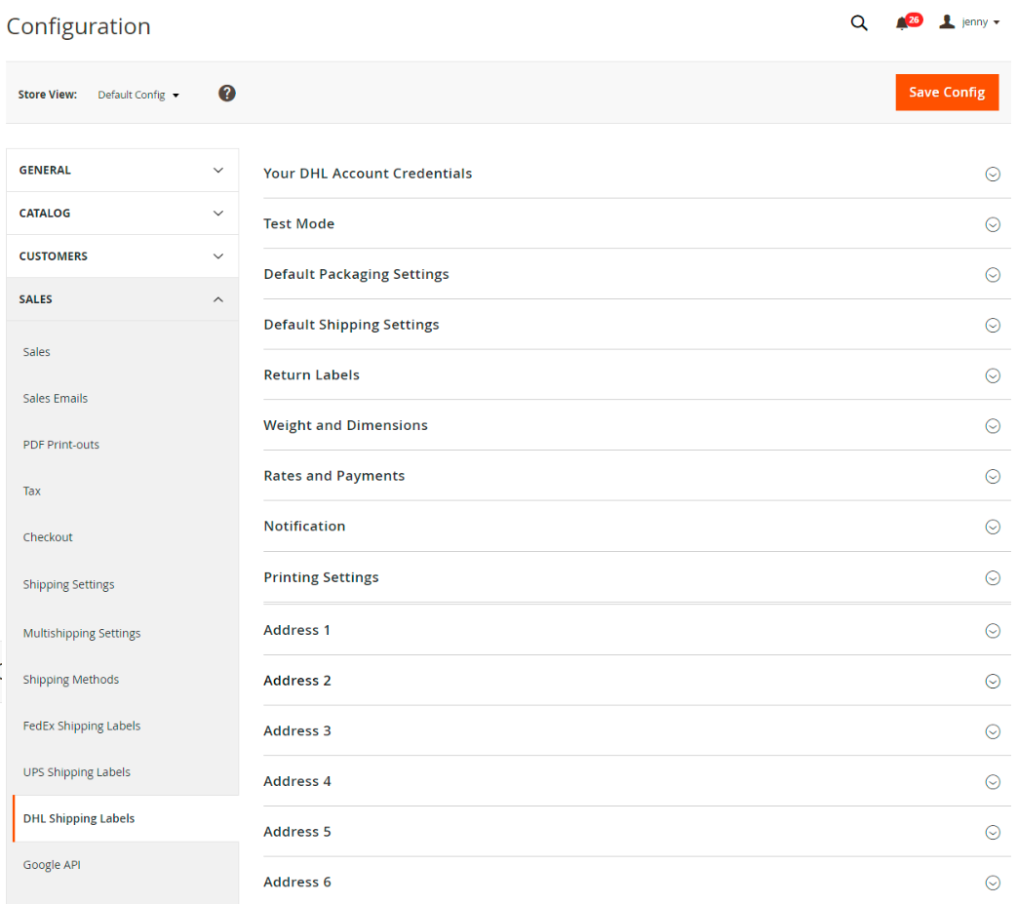Open FedEx Shipping Labels settings
The image size is (1018, 904).
point(82,727)
